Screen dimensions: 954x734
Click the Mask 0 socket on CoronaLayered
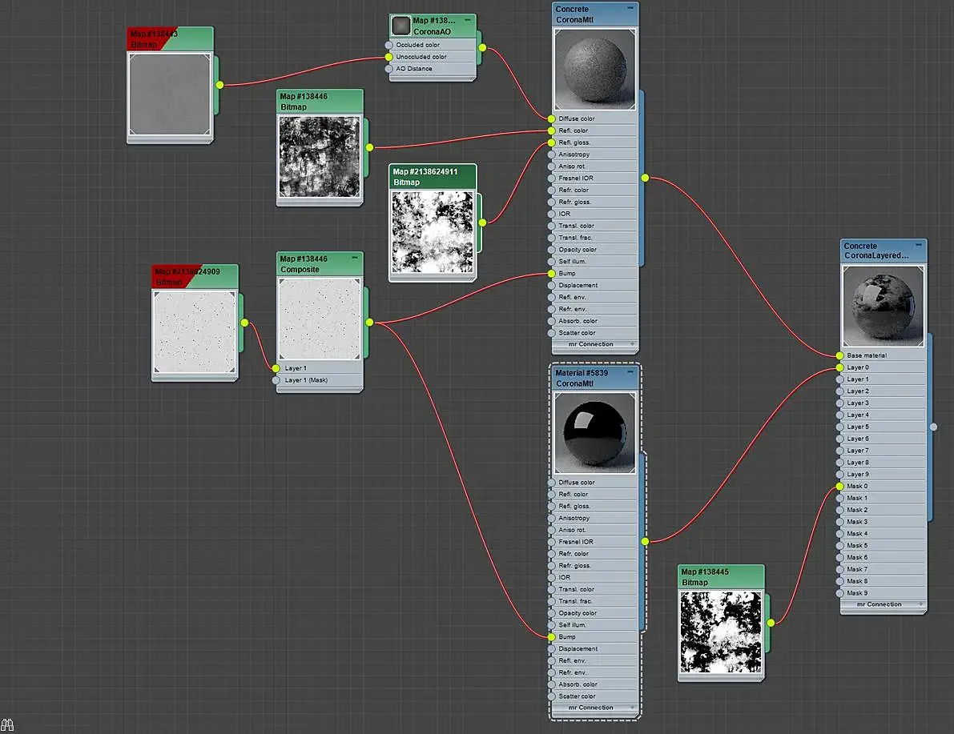[x=840, y=487]
